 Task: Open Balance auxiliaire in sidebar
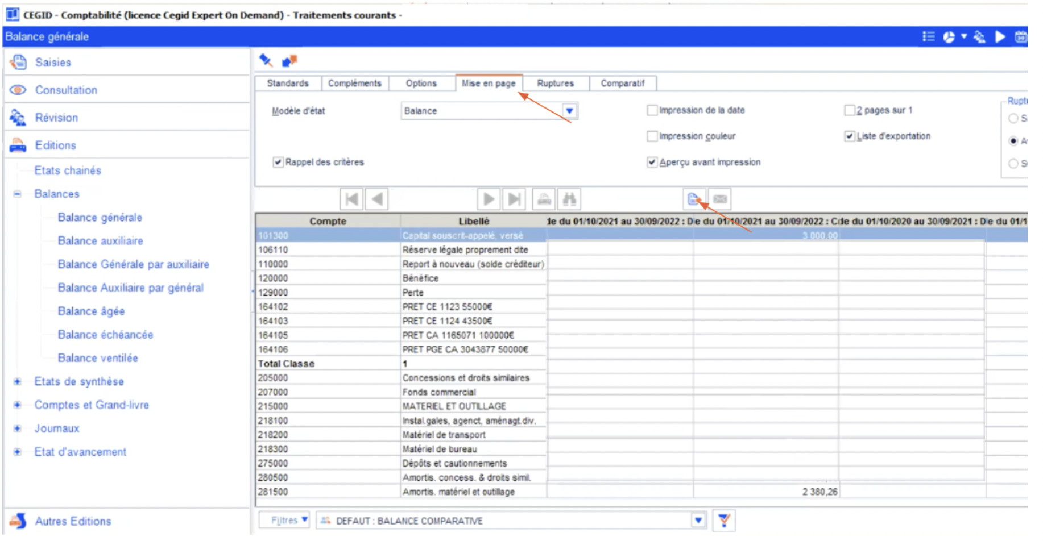101,241
